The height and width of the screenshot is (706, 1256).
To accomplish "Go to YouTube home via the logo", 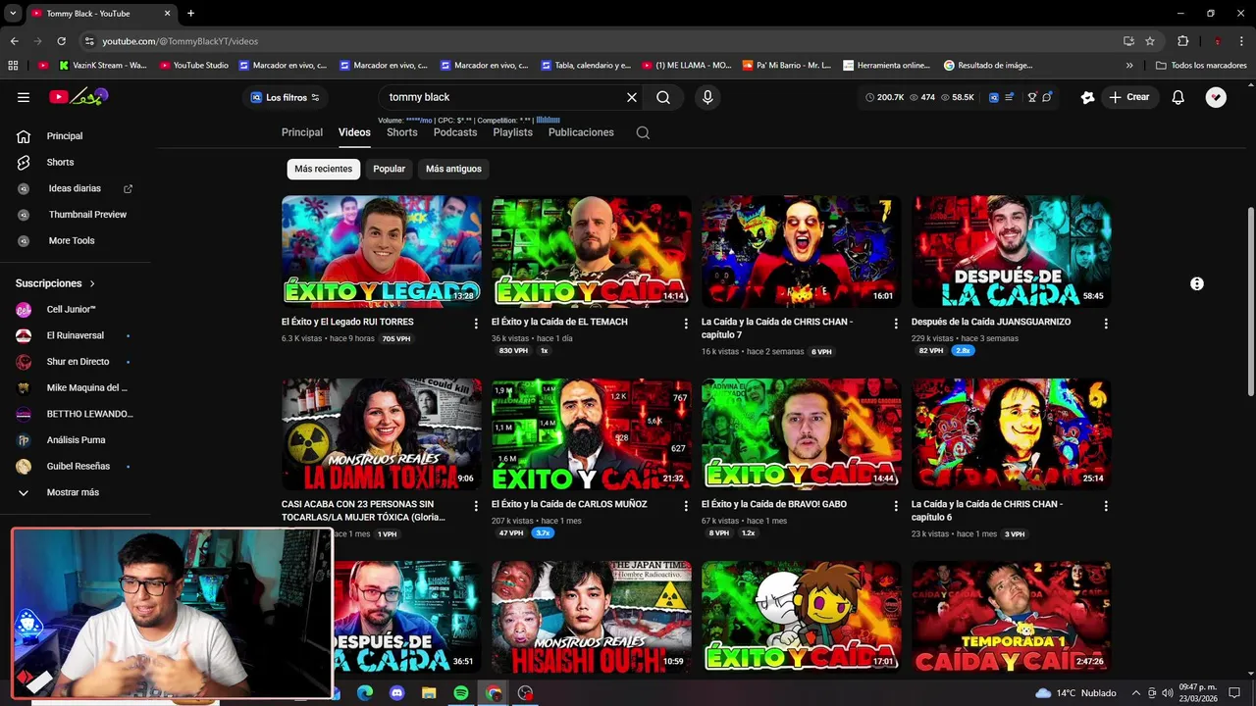I will coord(78,96).
